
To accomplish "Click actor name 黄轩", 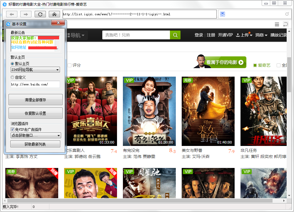I will [x=255, y=157].
